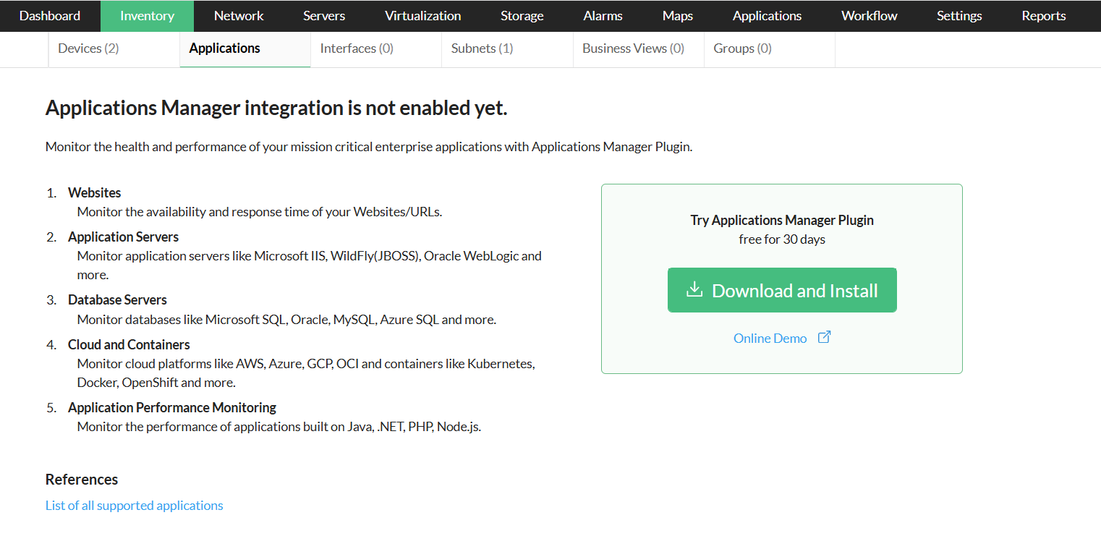
Task: Click the external link icon beside Online Demo
Action: click(824, 337)
